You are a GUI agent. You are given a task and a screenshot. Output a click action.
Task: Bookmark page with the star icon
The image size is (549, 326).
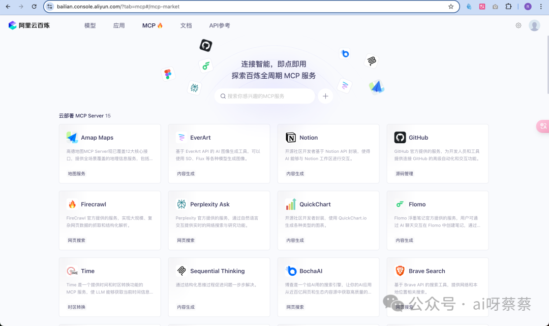pos(451,7)
